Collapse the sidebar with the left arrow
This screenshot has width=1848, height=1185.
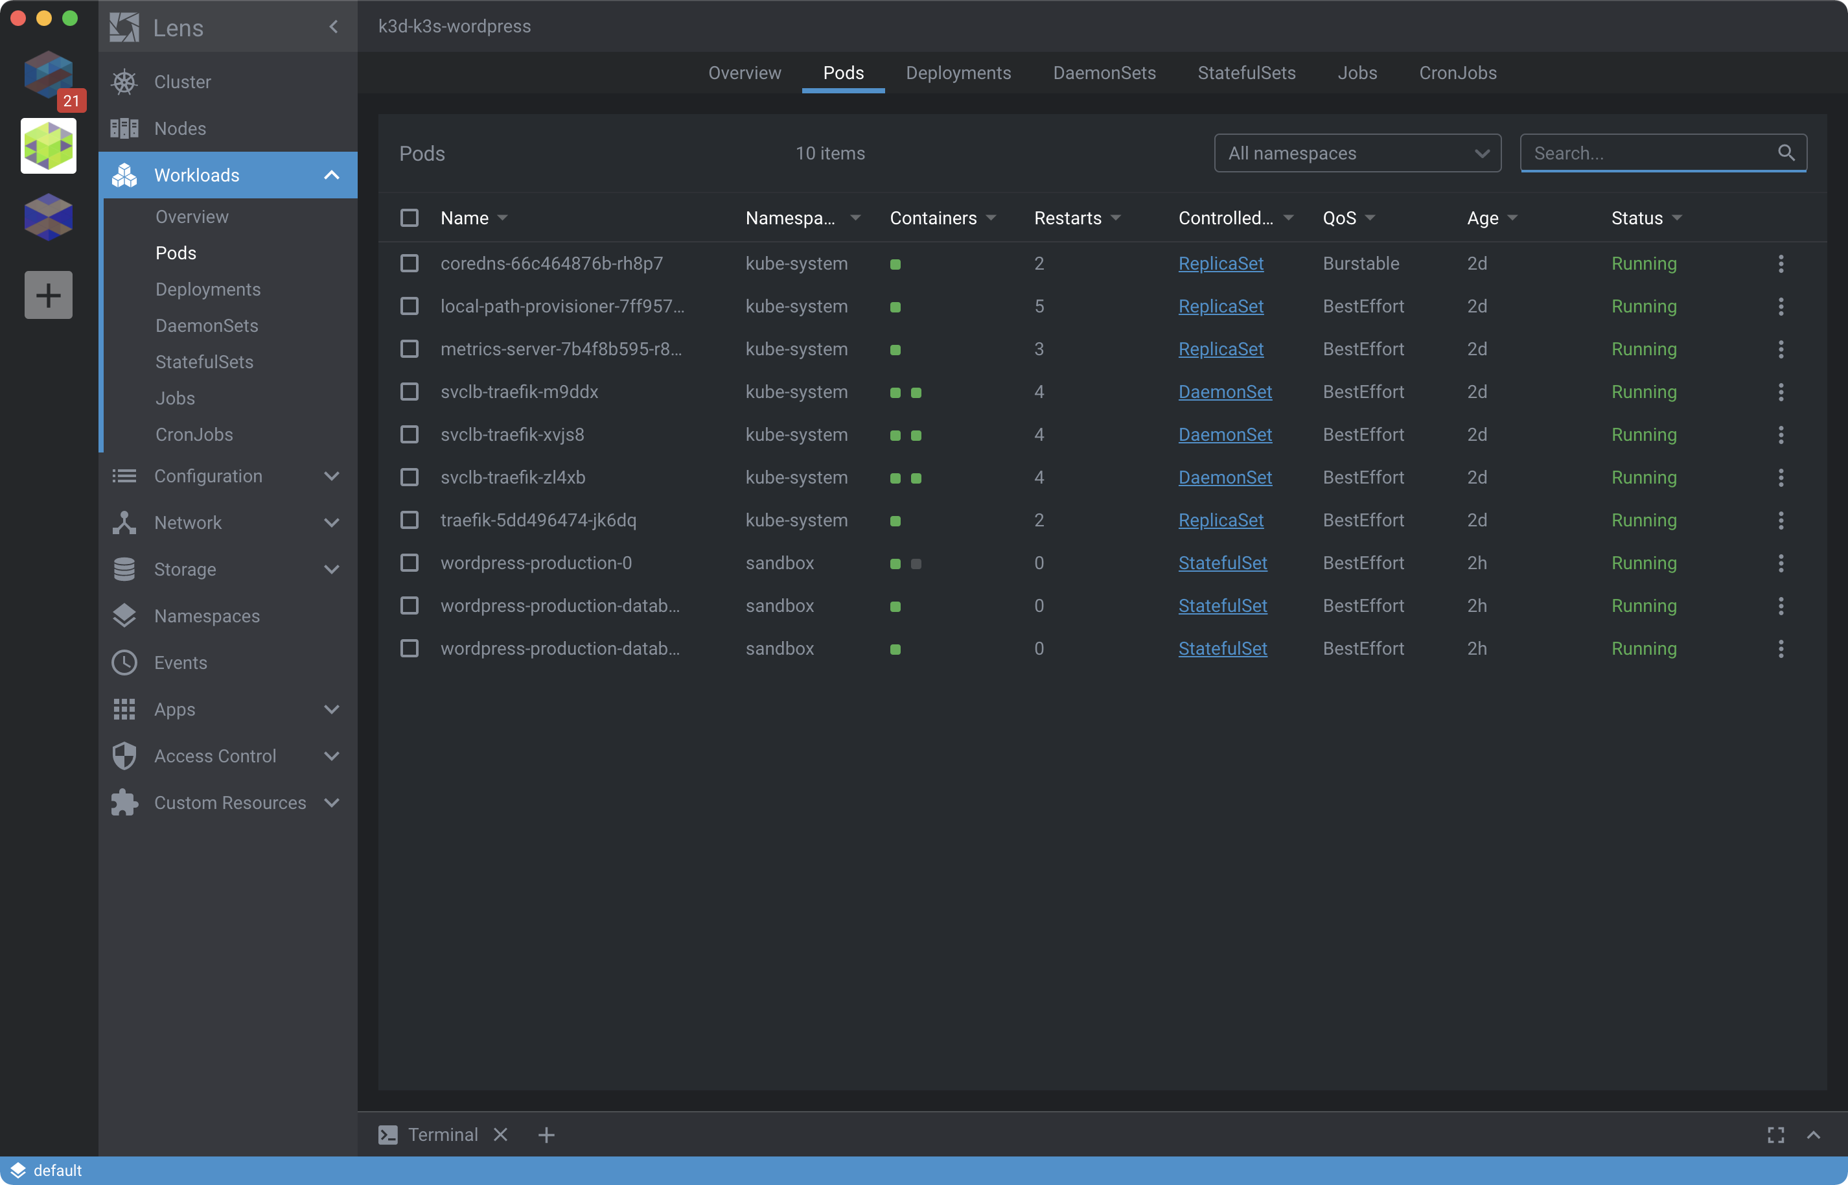pyautogui.click(x=333, y=27)
